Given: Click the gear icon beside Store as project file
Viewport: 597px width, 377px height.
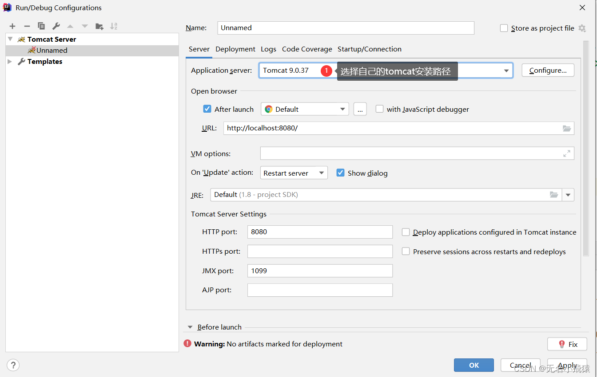Looking at the screenshot, I should coord(582,28).
